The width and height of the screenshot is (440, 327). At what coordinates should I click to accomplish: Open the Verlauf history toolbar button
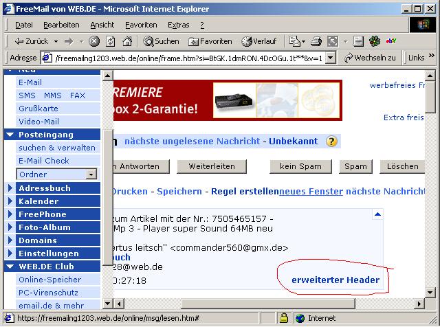coord(259,41)
